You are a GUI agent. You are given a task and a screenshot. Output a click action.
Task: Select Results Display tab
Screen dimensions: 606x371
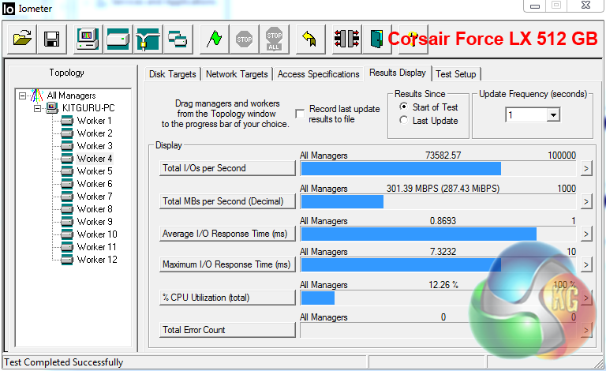pyautogui.click(x=398, y=73)
